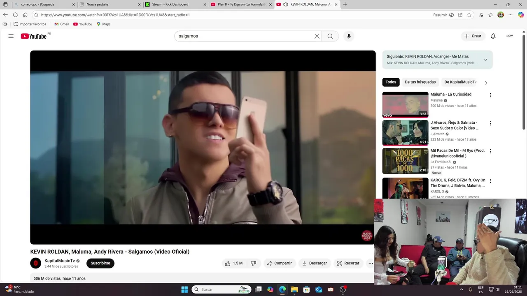Viewport: 527px width, 296px height.
Task: Open browser home page icon
Action: tap(25, 15)
